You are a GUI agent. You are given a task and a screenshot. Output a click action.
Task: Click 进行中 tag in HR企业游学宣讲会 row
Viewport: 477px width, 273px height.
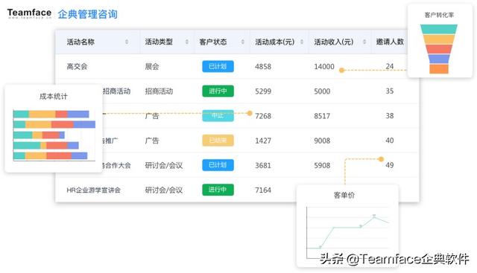pos(218,190)
